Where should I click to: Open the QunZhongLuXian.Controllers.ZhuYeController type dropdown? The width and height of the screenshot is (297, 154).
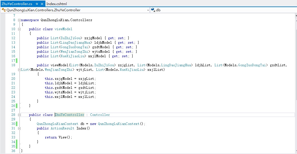click(148, 10)
